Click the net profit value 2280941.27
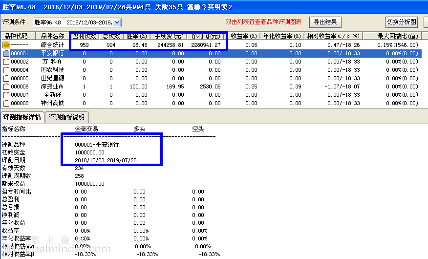 coord(206,45)
